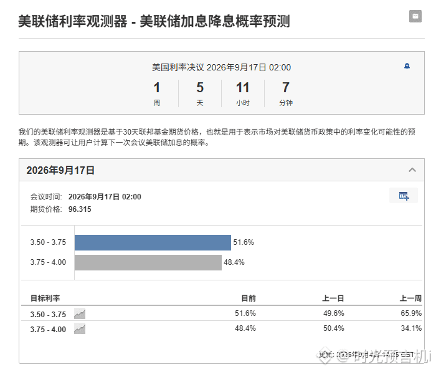Click the blue 51.6% probability bar
Viewport: 436px width, 372px height.
tap(153, 242)
